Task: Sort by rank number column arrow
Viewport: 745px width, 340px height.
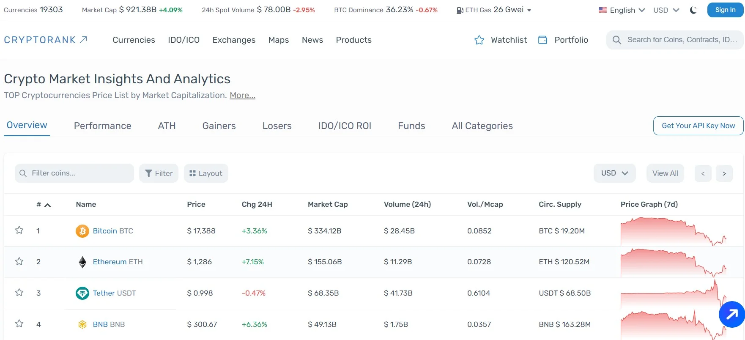Action: [x=48, y=205]
